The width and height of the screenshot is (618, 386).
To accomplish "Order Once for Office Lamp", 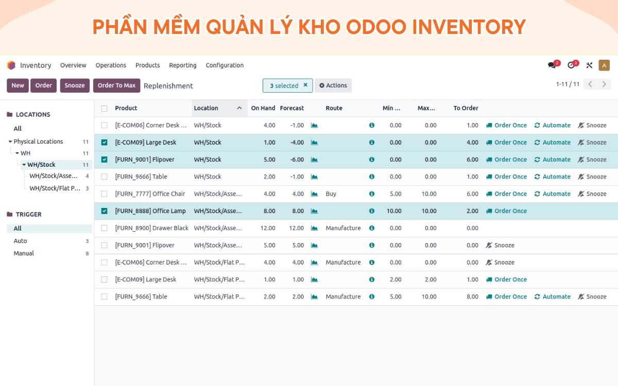I will tap(506, 211).
